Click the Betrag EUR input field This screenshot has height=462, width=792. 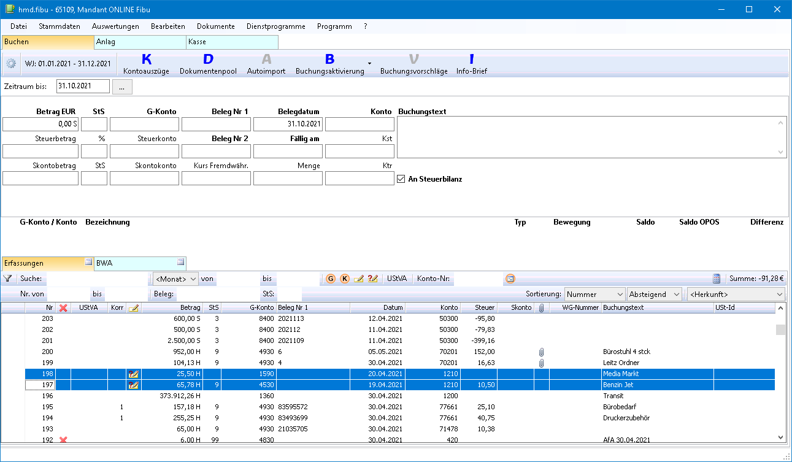tap(40, 124)
